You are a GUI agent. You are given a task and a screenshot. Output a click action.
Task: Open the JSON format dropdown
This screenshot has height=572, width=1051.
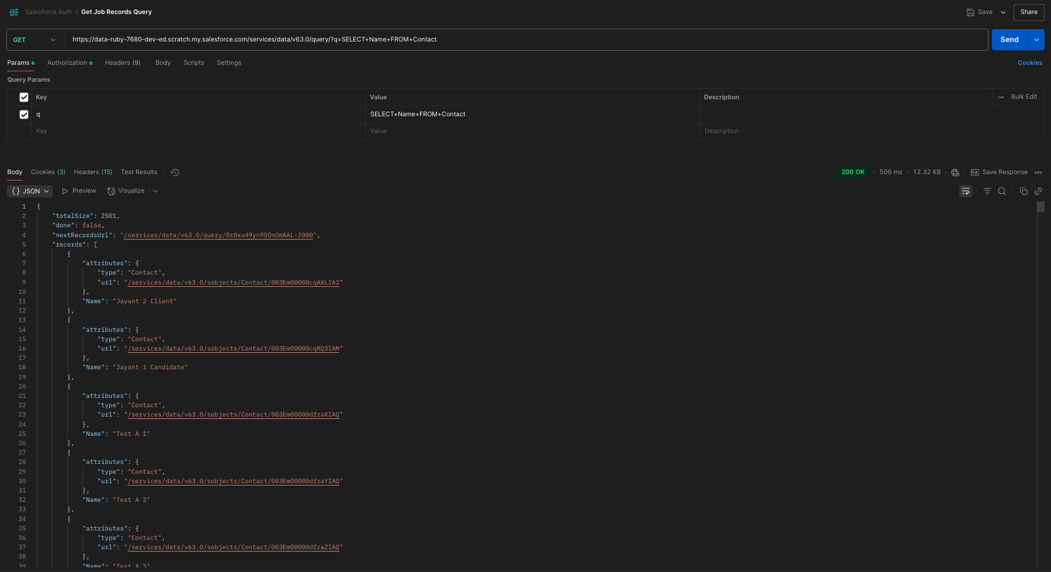pos(30,191)
